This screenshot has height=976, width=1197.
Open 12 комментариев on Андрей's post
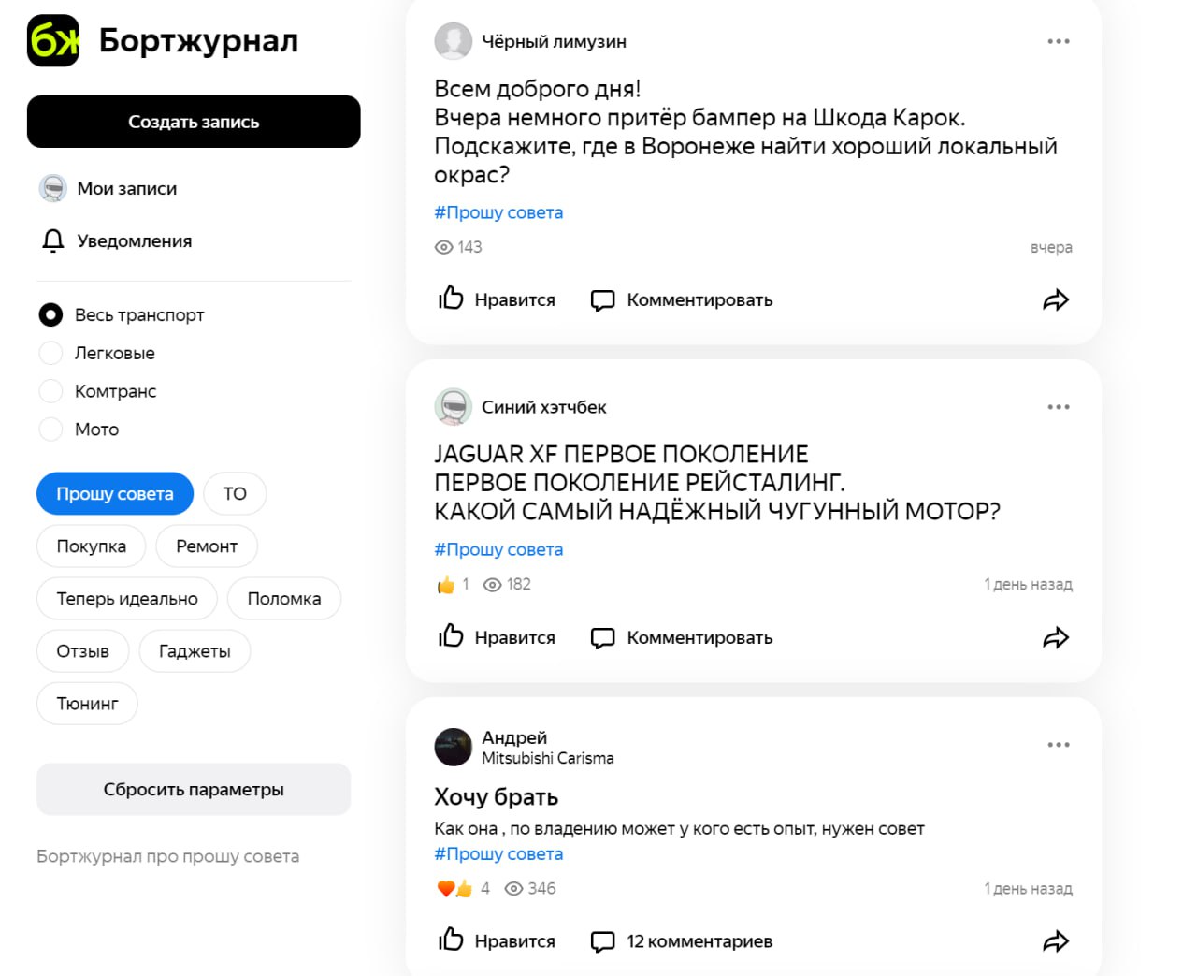point(682,941)
